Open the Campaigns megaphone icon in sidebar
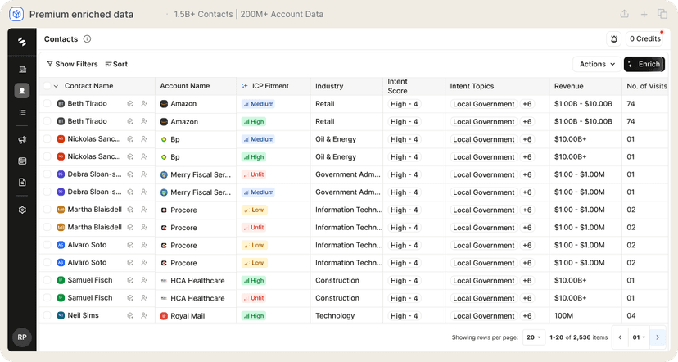Image resolution: width=678 pixels, height=362 pixels. coord(22,139)
